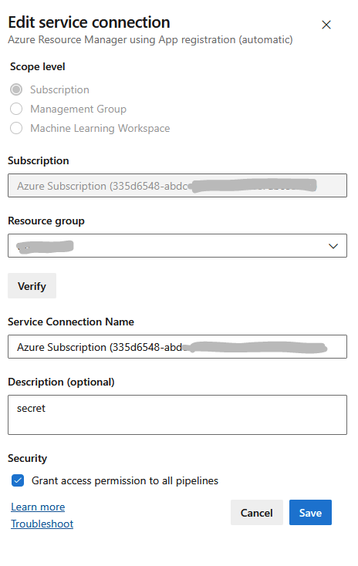Uncheck Grant access permission to all pipelines
The width and height of the screenshot is (358, 566).
[x=18, y=480]
